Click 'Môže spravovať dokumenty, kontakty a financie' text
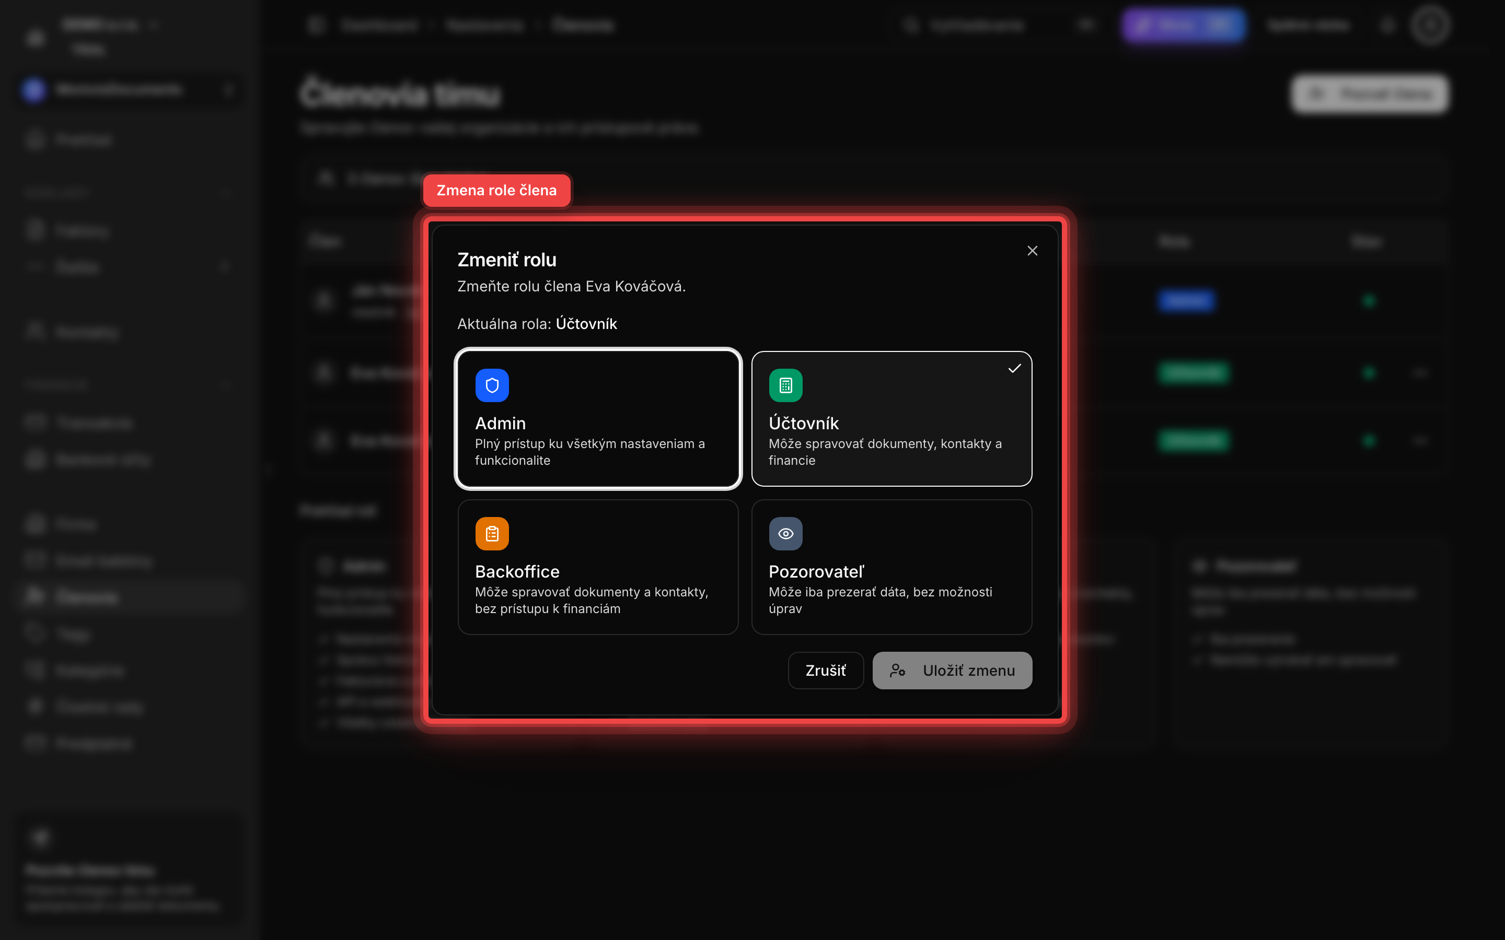The image size is (1505, 940). click(885, 452)
